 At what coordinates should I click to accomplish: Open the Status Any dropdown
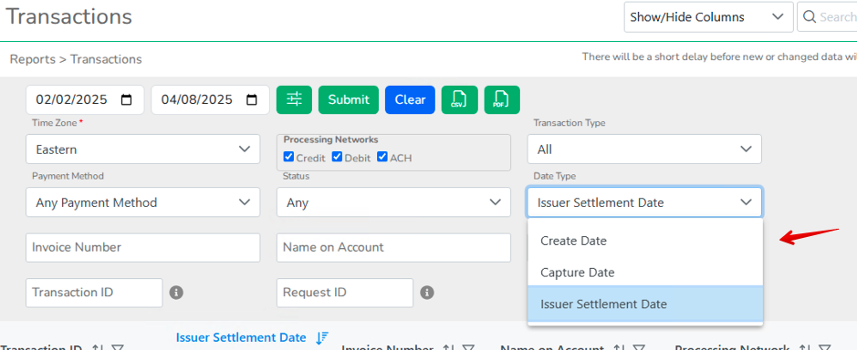click(x=393, y=202)
